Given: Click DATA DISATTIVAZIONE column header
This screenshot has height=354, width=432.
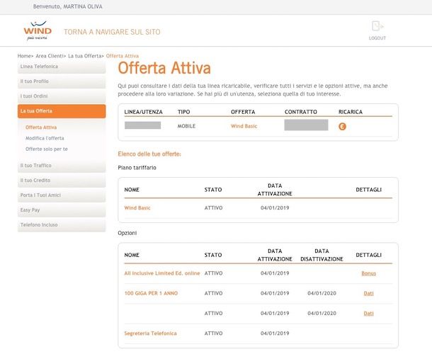Looking at the screenshot, I should [322, 255].
